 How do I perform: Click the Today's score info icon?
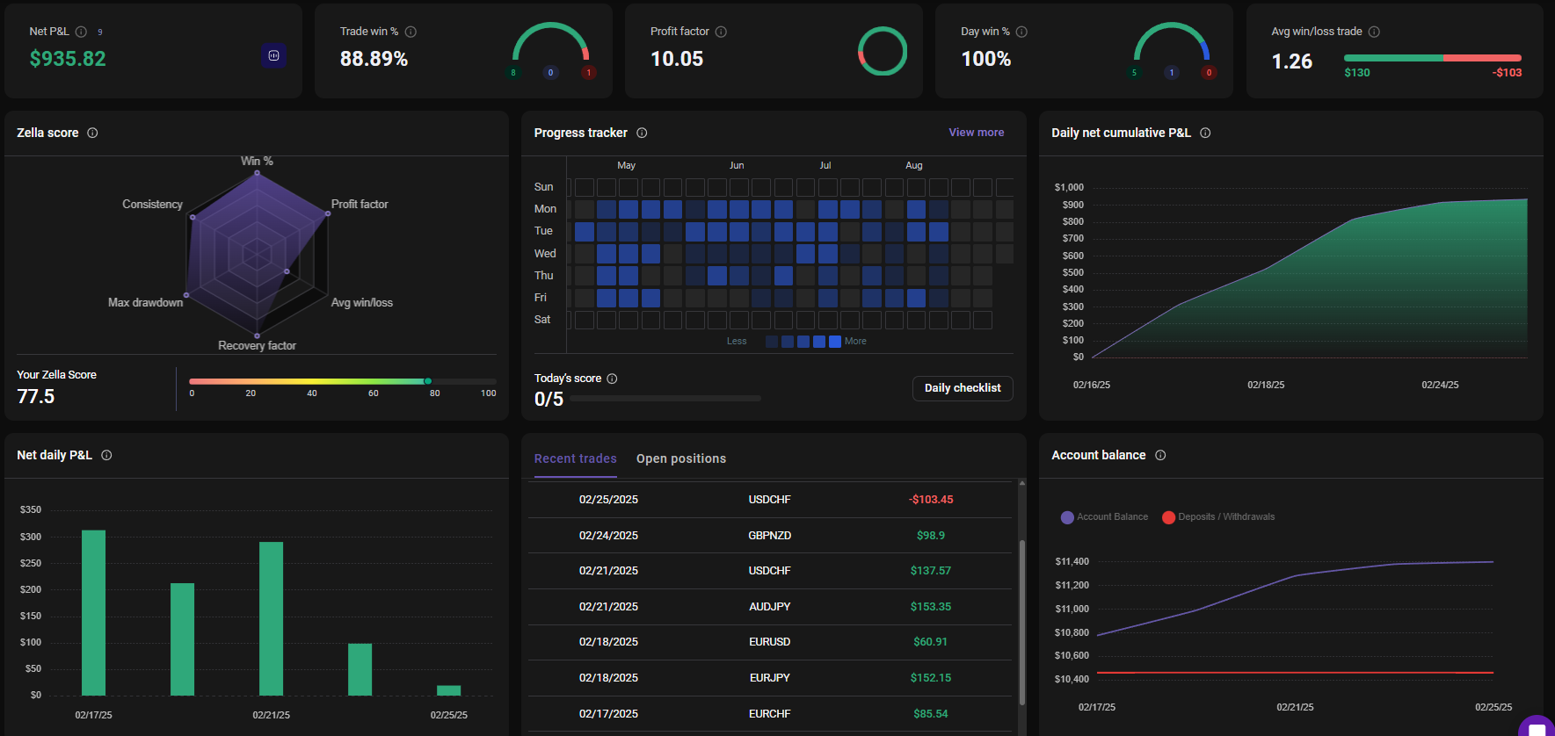point(612,379)
